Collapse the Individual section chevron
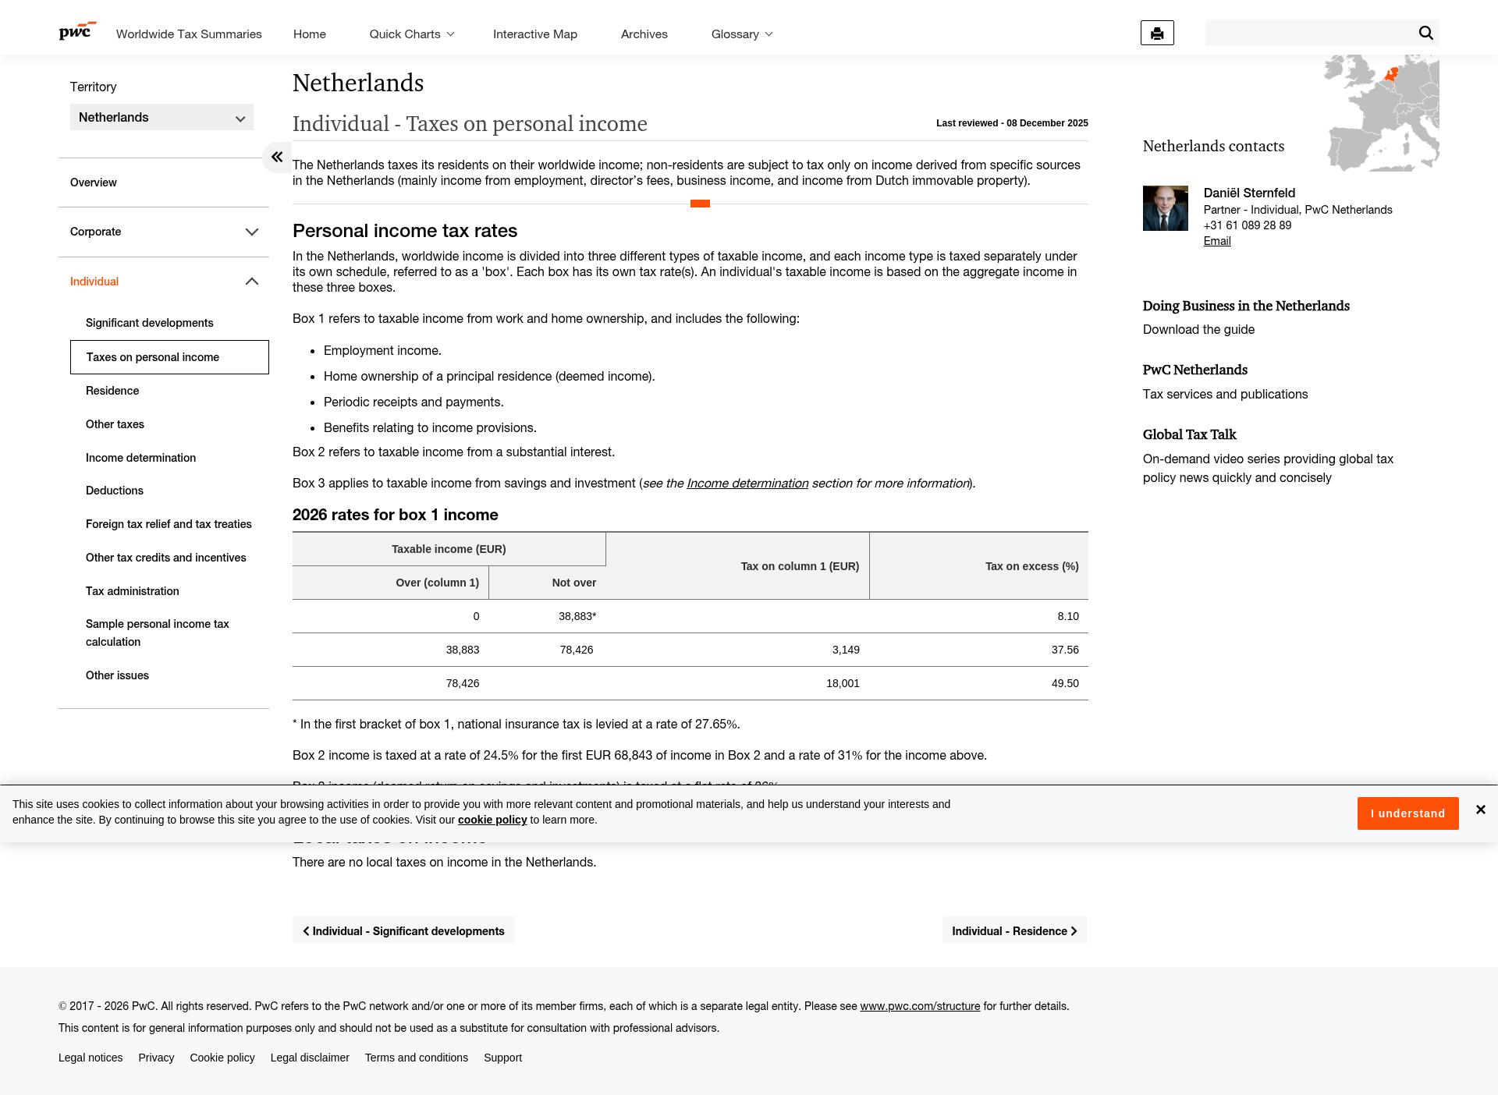 [251, 282]
